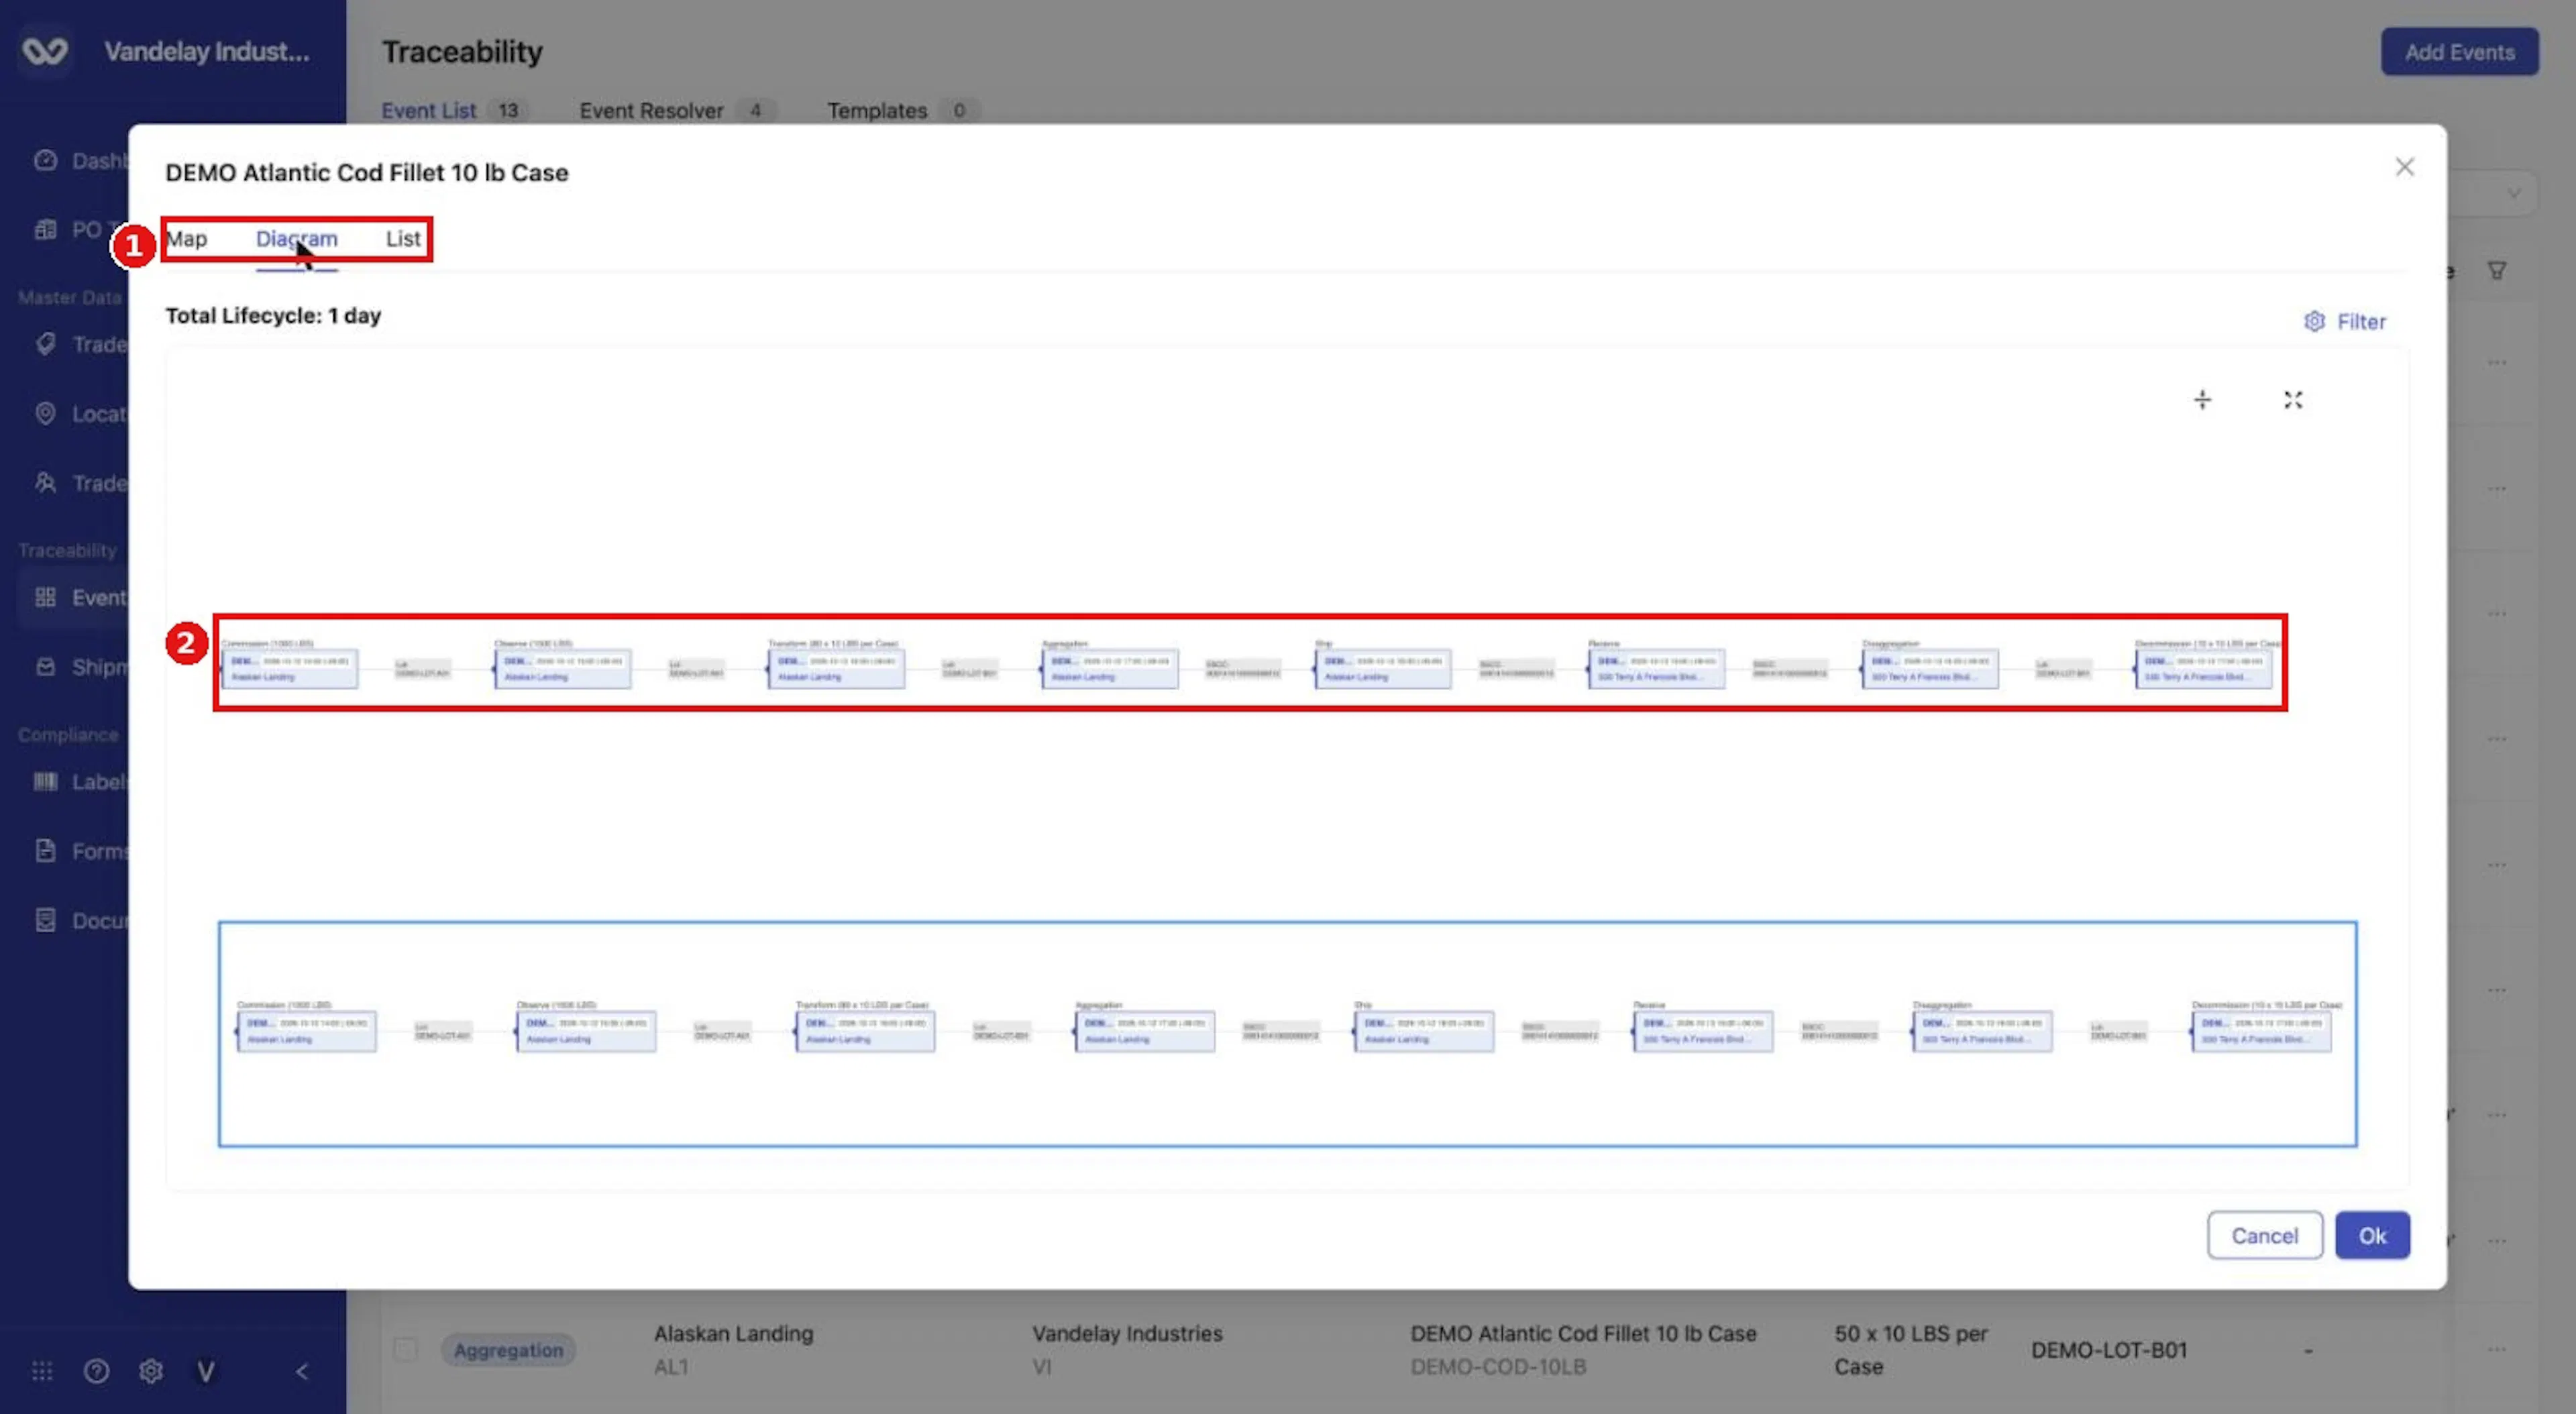Click the DEMO-LOT-B01 lot cell
This screenshot has height=1414, width=2576.
(2109, 1350)
